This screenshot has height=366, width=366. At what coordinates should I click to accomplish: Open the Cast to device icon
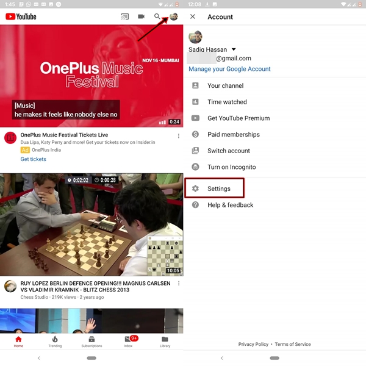click(124, 16)
